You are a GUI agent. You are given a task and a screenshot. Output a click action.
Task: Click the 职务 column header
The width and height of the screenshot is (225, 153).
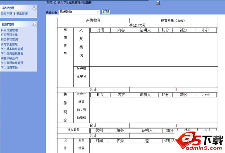pyautogui.click(x=120, y=131)
